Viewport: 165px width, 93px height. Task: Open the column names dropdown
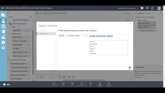pos(78,36)
